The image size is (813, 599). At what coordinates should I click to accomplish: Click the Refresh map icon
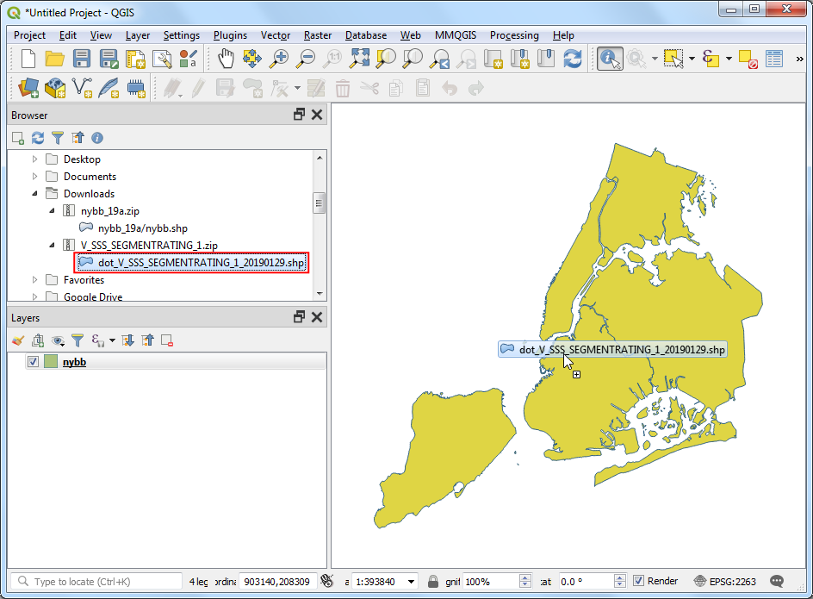pyautogui.click(x=573, y=59)
